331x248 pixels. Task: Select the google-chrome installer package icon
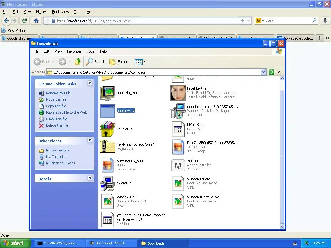coord(178,111)
